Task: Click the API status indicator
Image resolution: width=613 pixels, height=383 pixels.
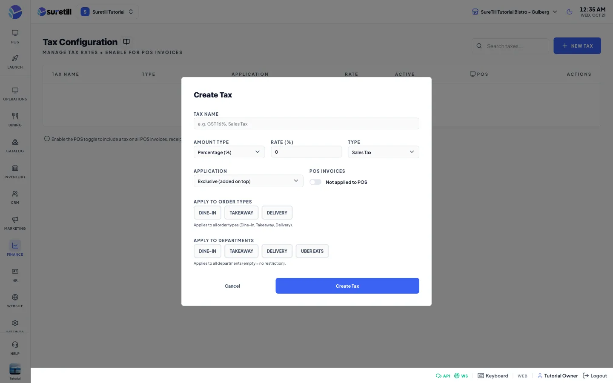Action: click(443, 376)
